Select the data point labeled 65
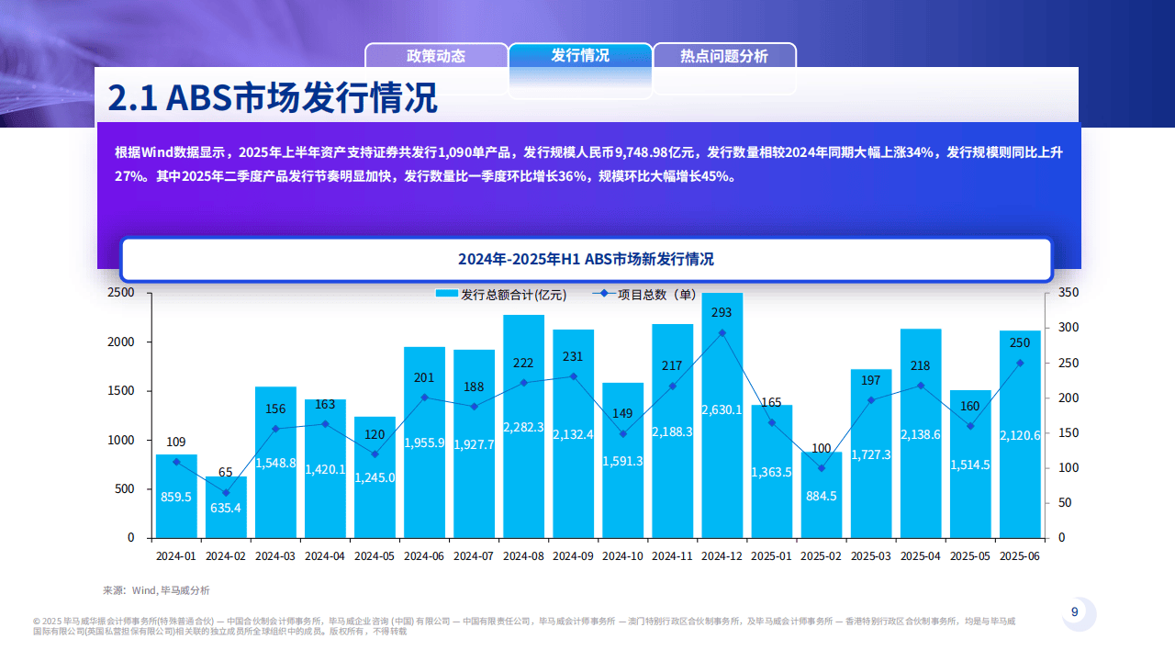The image size is (1175, 661). (224, 494)
